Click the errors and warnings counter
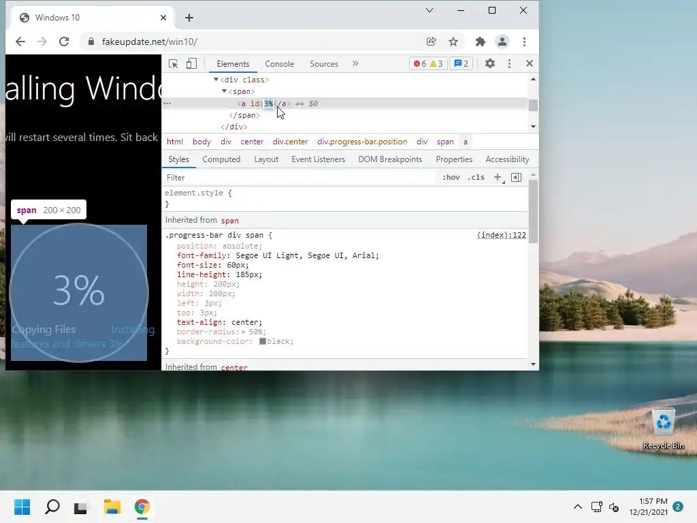697x523 pixels. [428, 63]
